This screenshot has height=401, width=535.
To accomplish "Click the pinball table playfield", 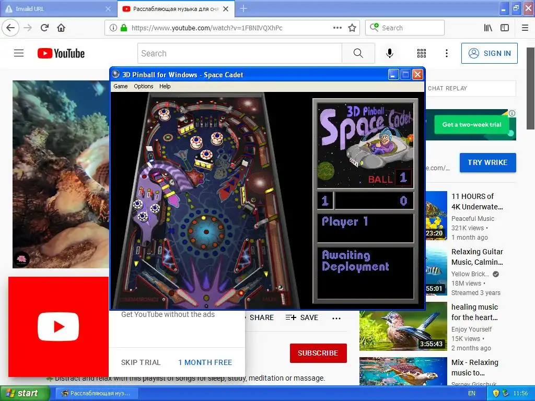I will point(206,200).
